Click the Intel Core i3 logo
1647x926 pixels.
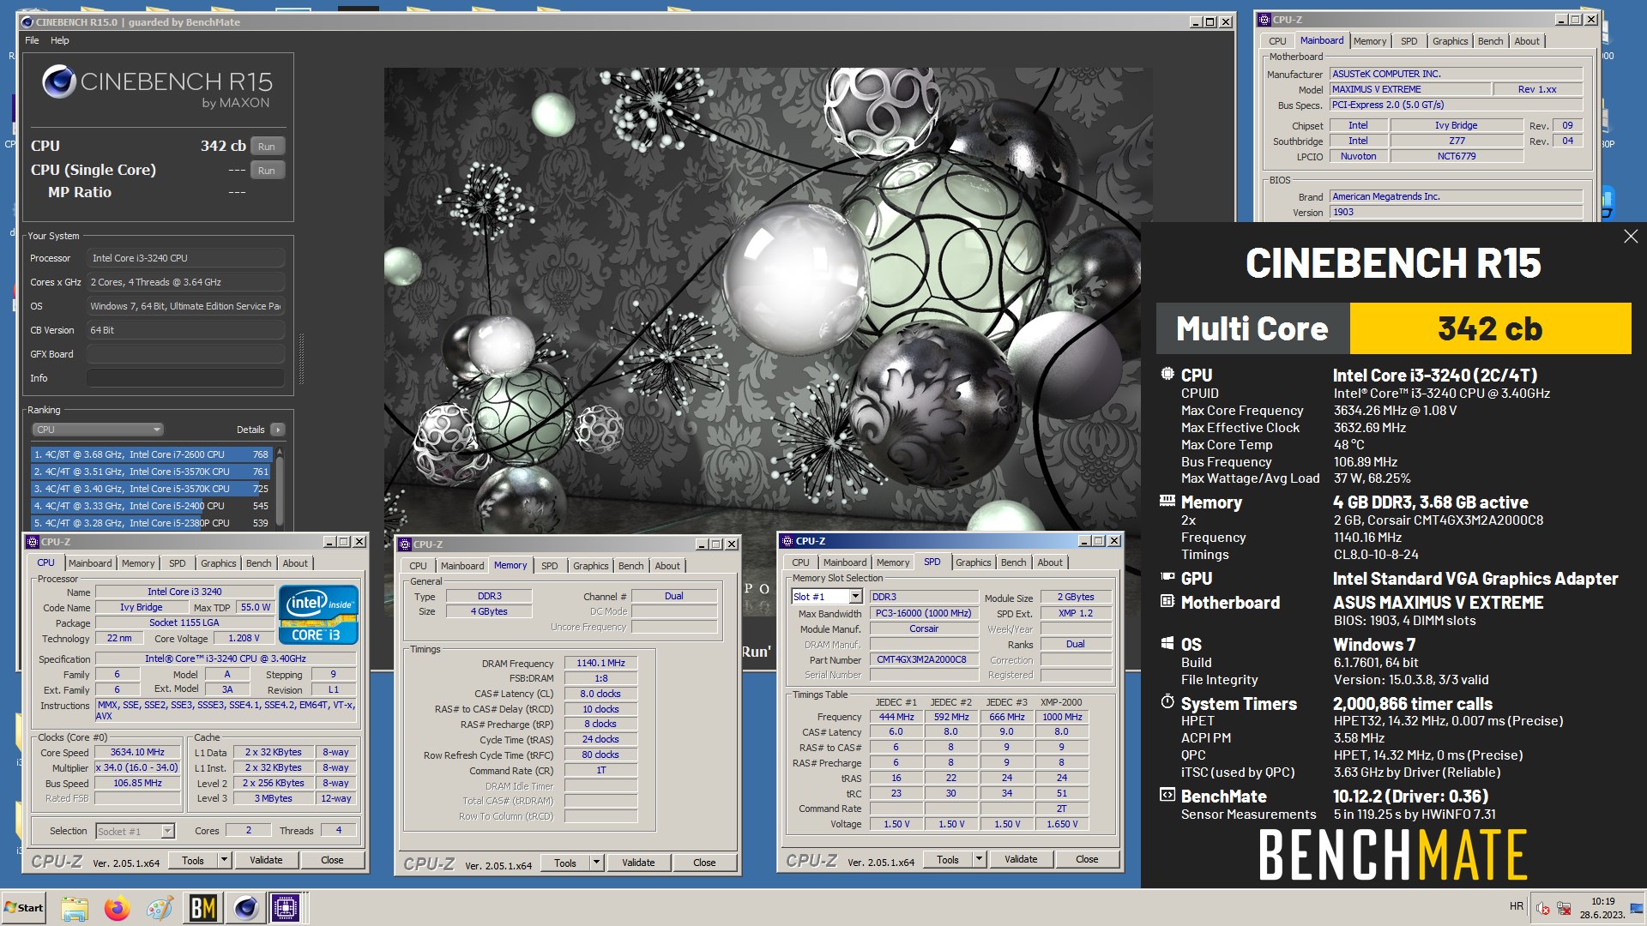pyautogui.click(x=318, y=615)
